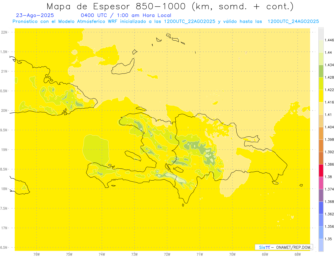Pick the pale green legend band between 1.434 and 1.44
Screen dimensions: 334x258
(x=321, y=59)
